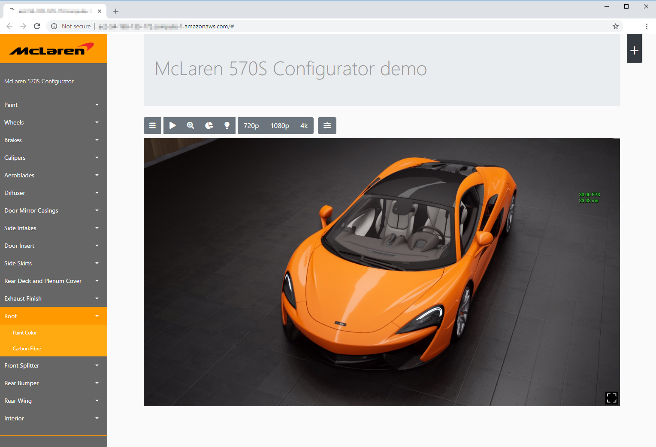The width and height of the screenshot is (656, 447).
Task: Click the pie chart stats icon
Action: click(x=209, y=126)
